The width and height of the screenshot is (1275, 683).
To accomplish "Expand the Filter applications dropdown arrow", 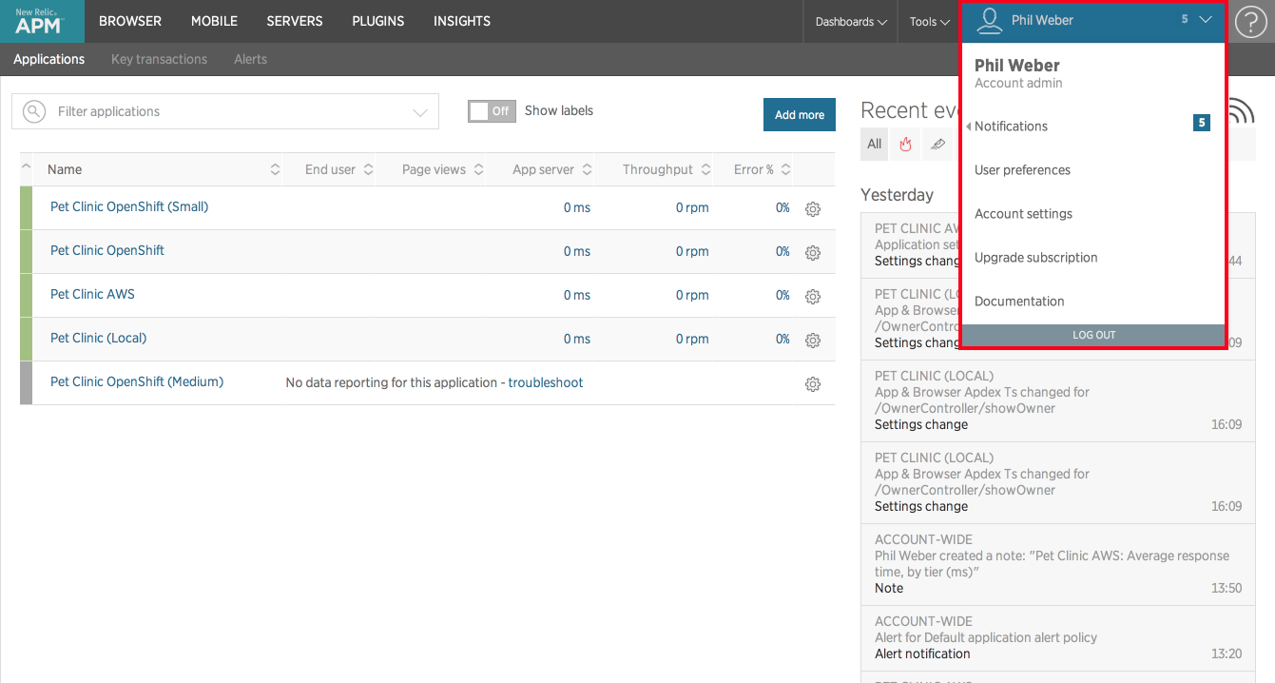I will pos(420,112).
